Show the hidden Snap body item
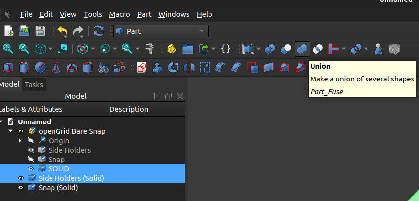The height and width of the screenshot is (201, 419). coord(31,160)
